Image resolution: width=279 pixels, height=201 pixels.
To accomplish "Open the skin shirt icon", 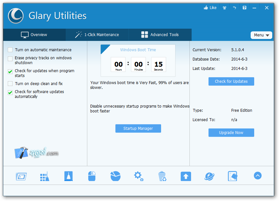I will [225, 8].
